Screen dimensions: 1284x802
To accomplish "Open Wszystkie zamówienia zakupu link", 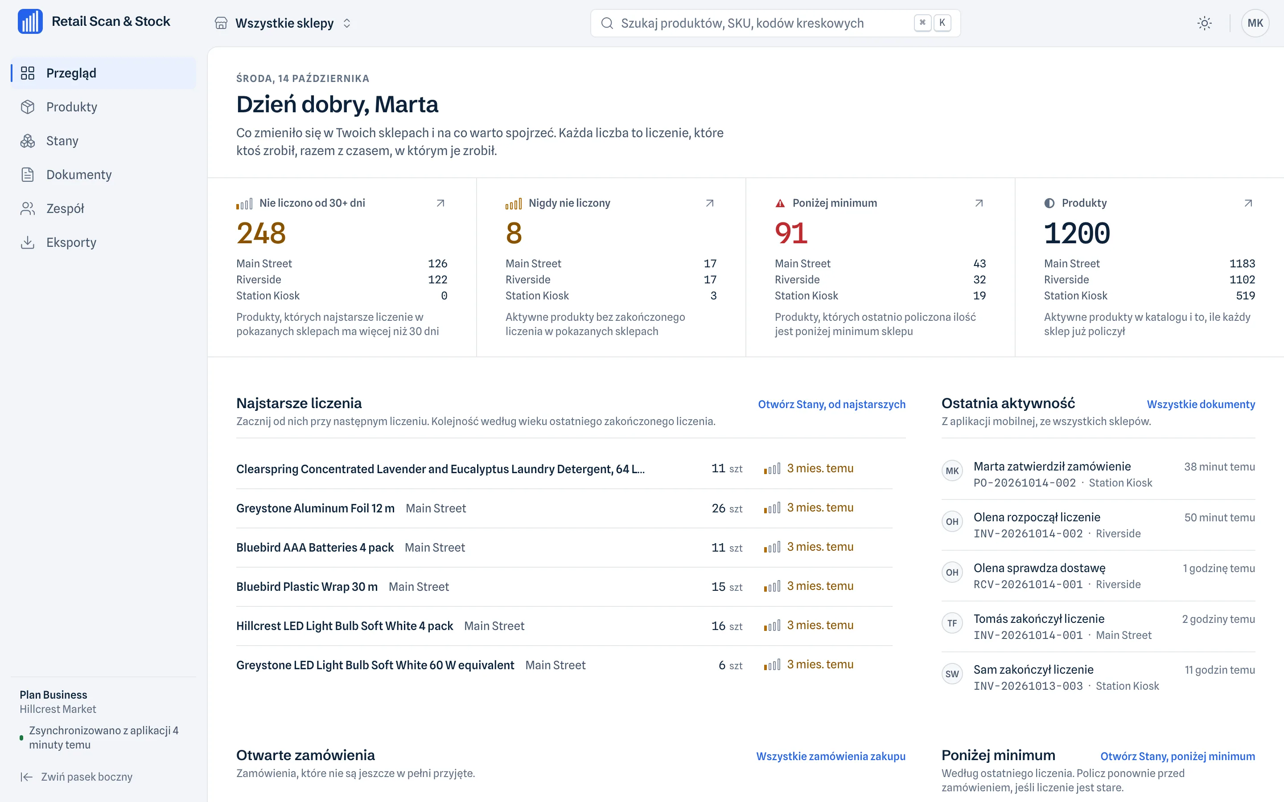I will point(830,757).
